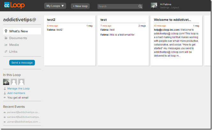The width and height of the screenshot is (212, 130).
Task: Click the first member photo avatar
Action: [6, 82]
